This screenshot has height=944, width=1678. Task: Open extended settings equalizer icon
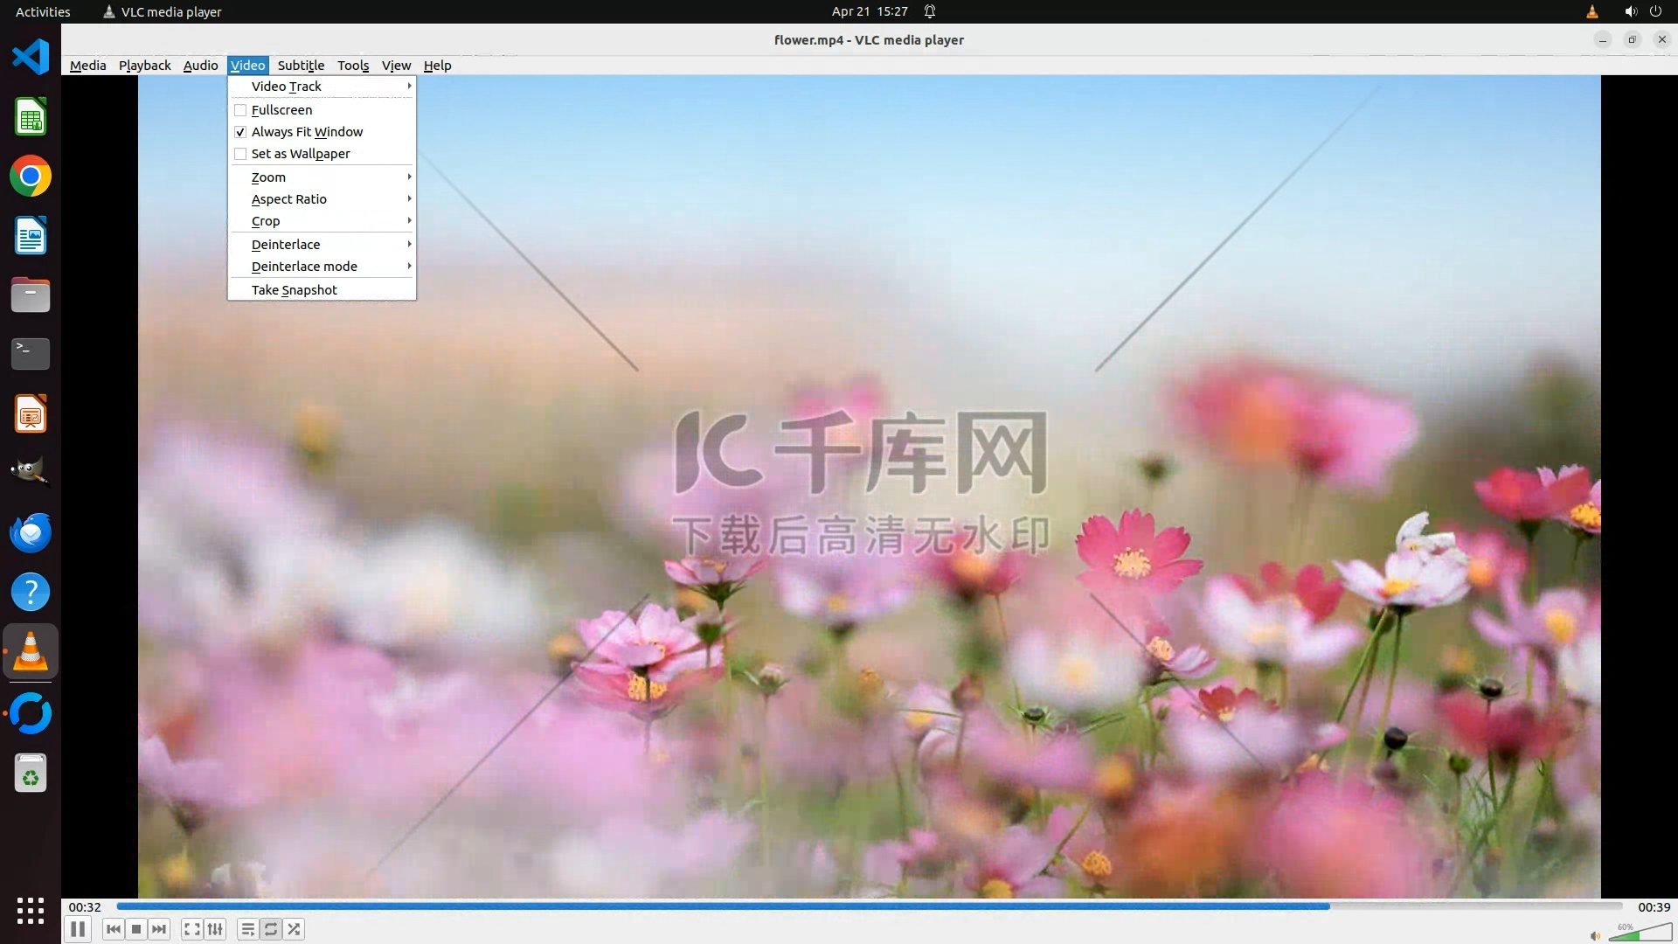pos(215,929)
